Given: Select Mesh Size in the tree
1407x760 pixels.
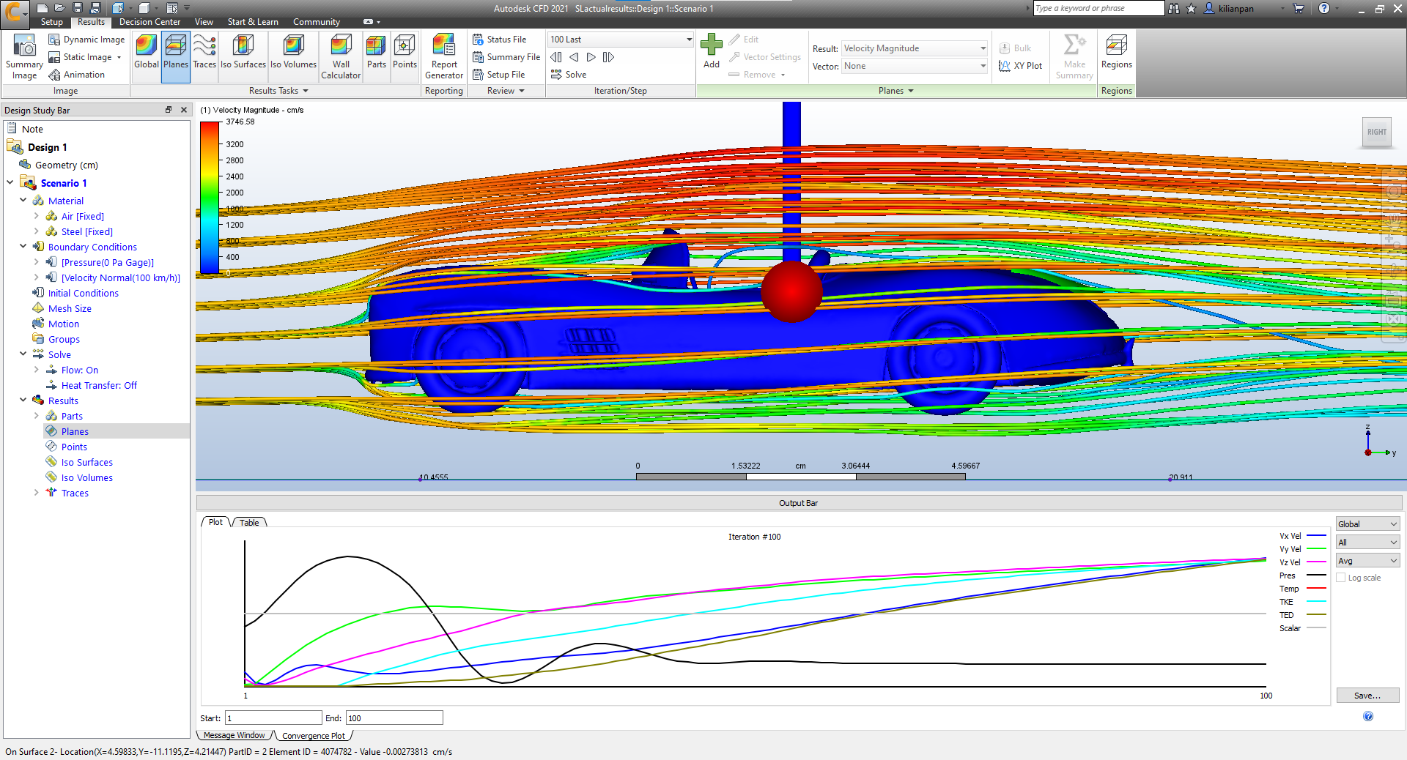Looking at the screenshot, I should 70,308.
